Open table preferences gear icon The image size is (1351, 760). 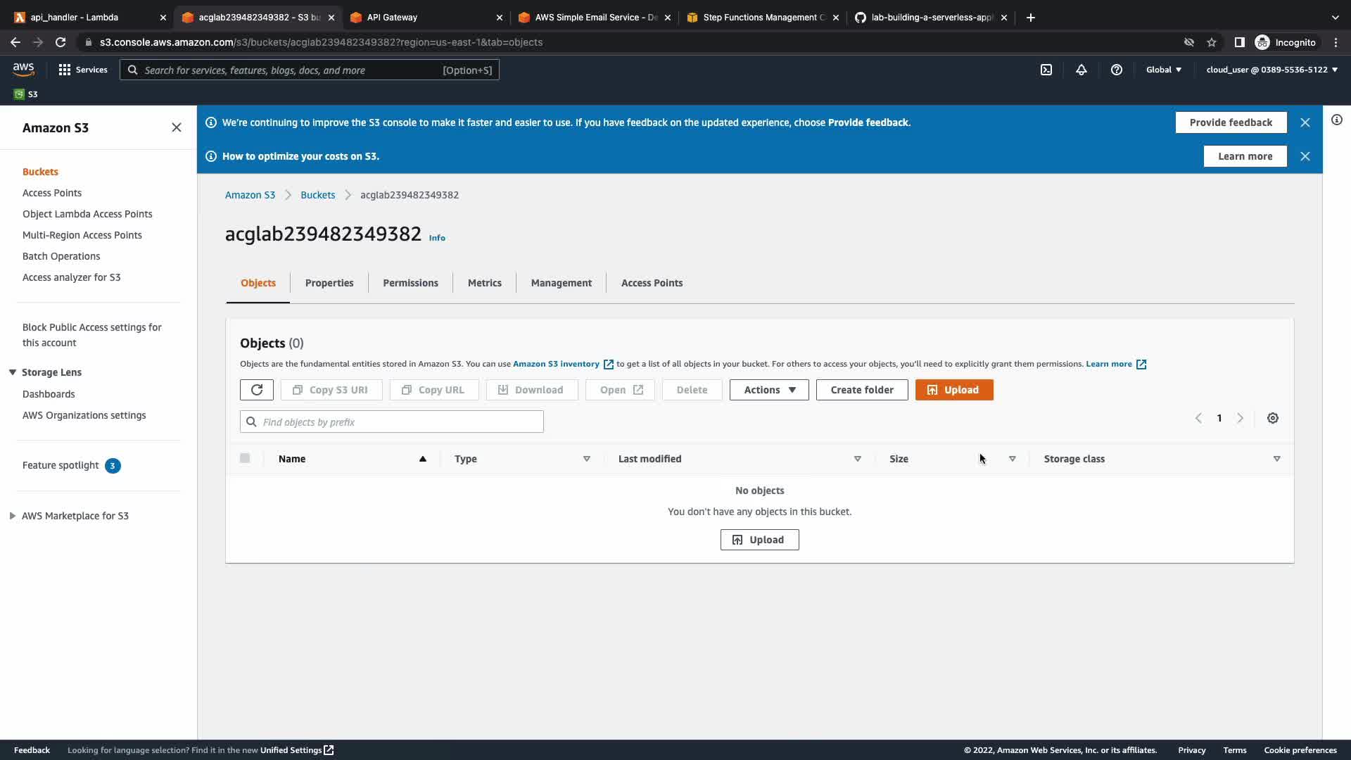(1273, 418)
